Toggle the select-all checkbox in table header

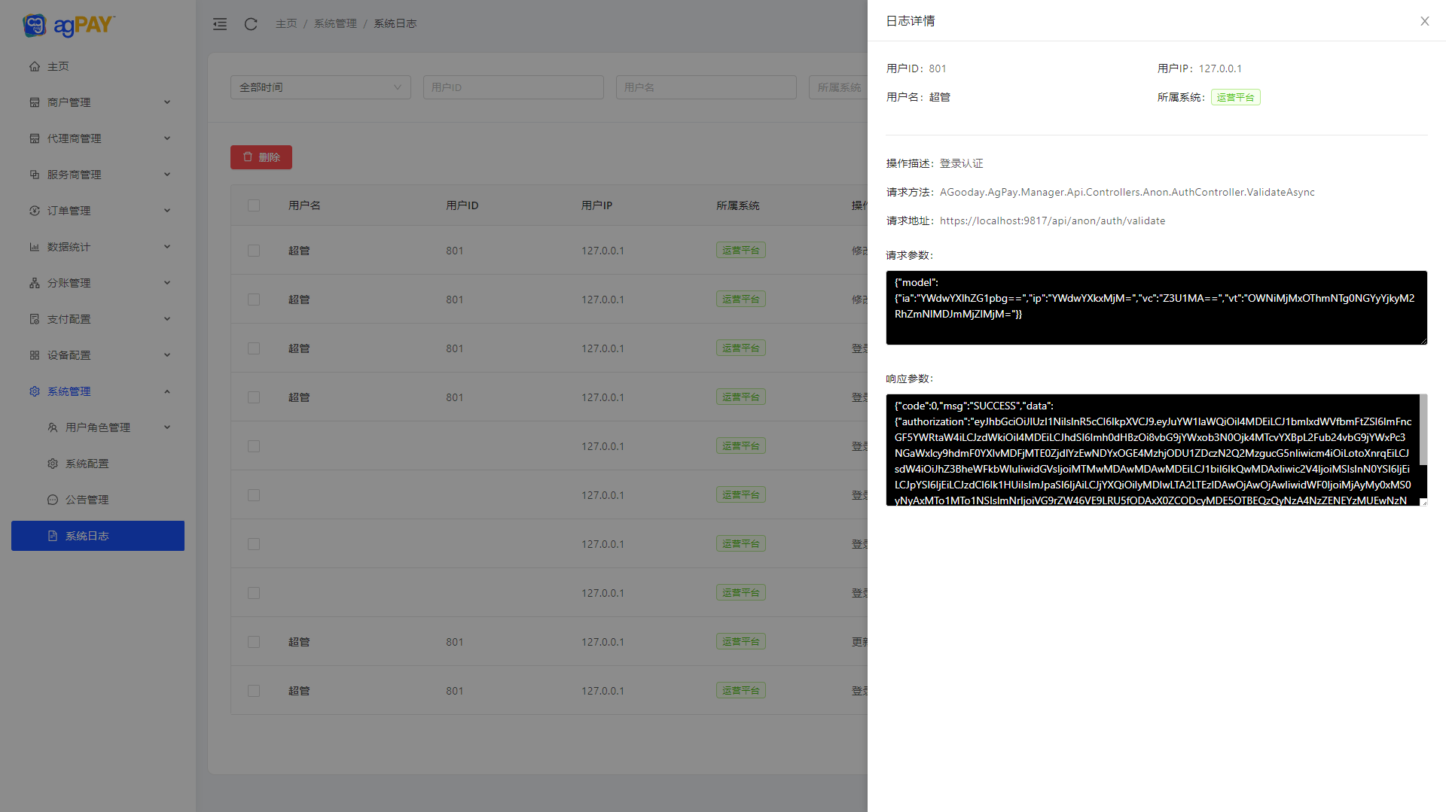254,205
